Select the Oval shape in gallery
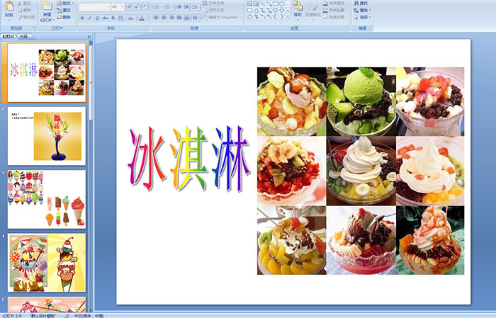Image resolution: width=496 pixels, height=318 pixels. (x=281, y=4)
